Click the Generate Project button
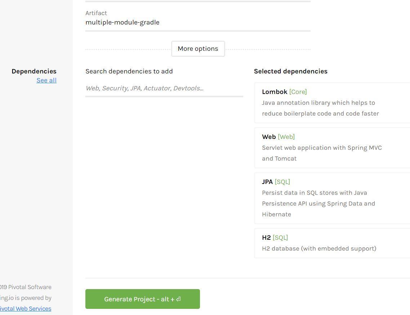 (x=142, y=299)
